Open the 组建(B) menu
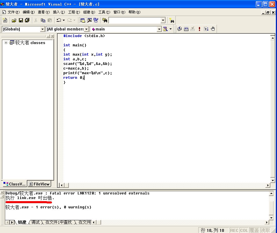 (89, 12)
